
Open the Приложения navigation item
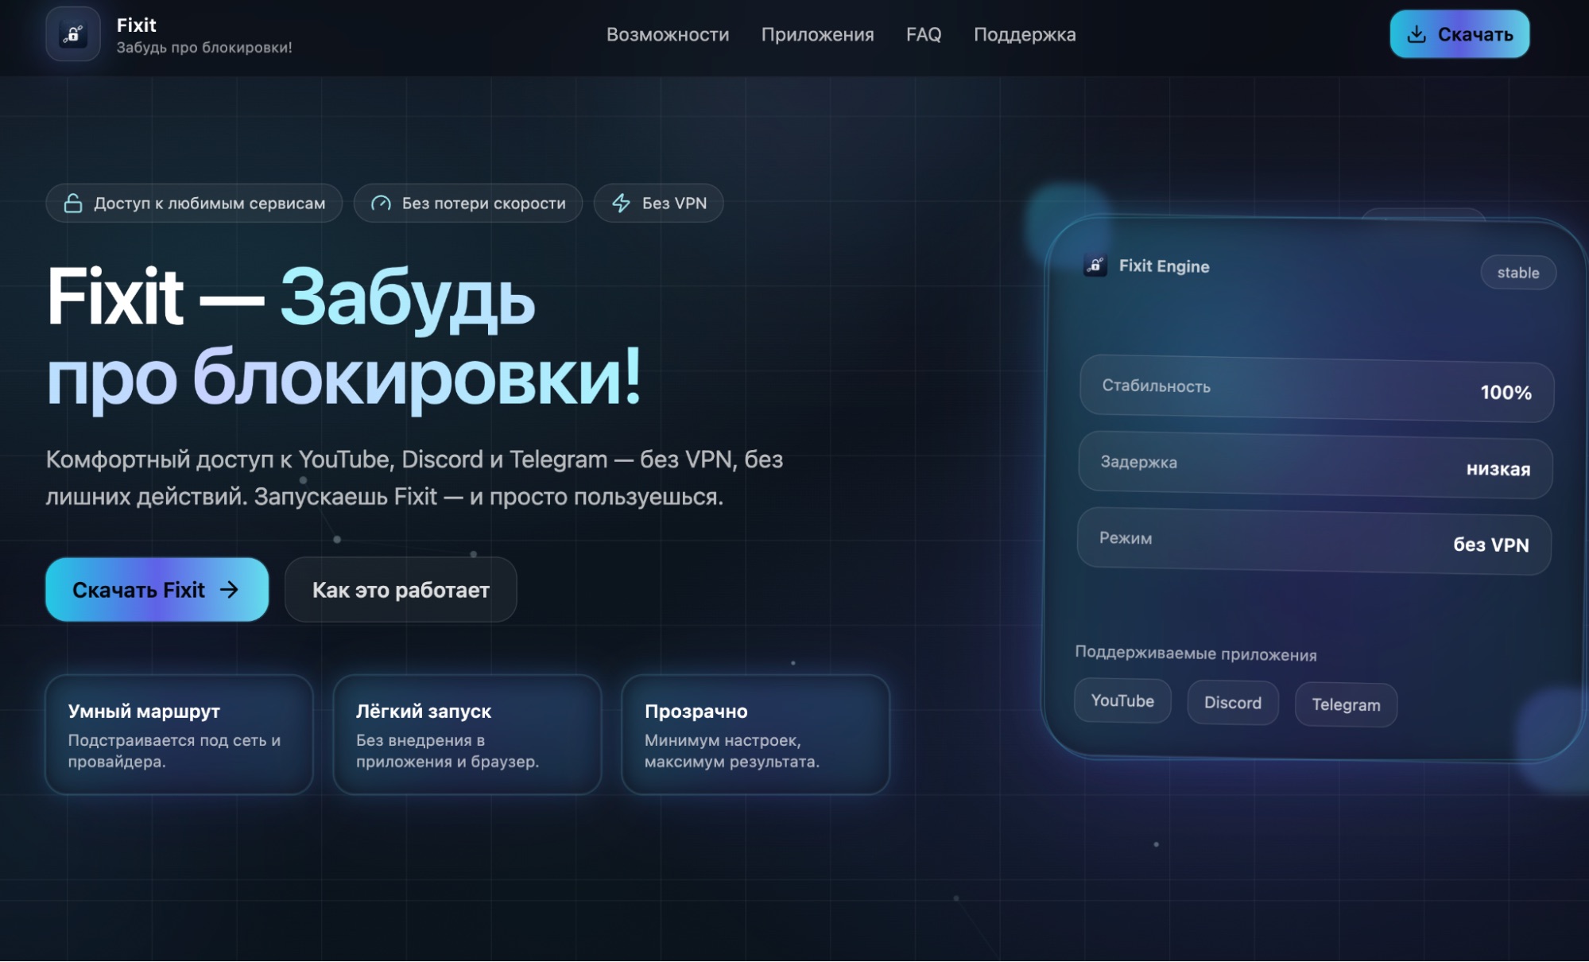click(x=818, y=35)
